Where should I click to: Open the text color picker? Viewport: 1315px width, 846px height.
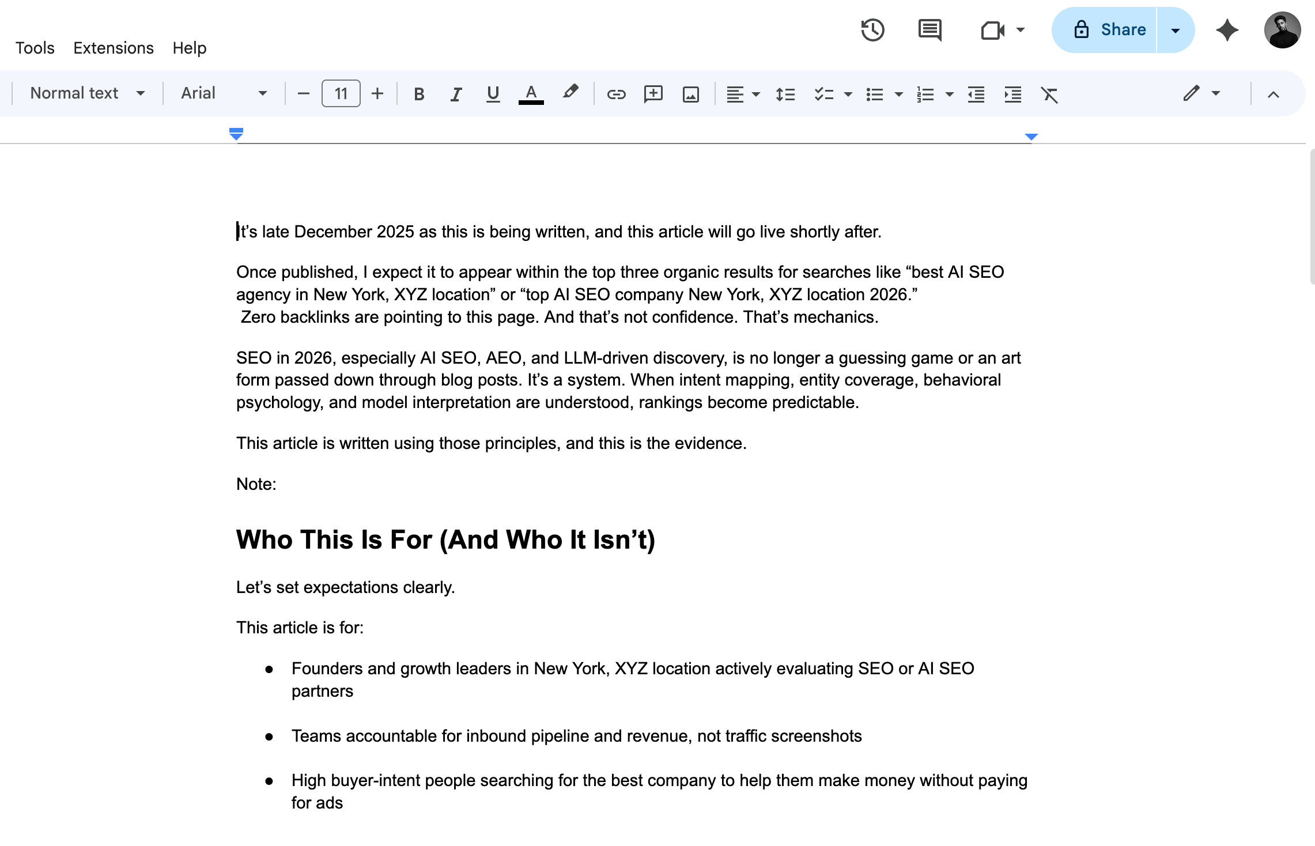pos(531,94)
